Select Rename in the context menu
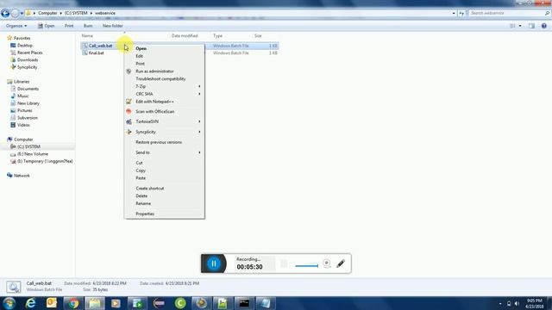 [x=165, y=203]
